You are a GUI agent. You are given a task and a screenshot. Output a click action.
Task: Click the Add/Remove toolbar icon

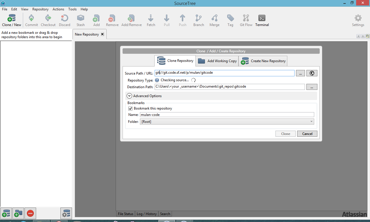pyautogui.click(x=132, y=21)
